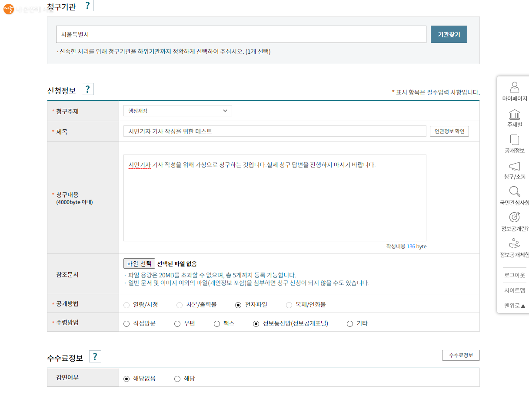Click help icon next to 신청정보

pos(88,89)
